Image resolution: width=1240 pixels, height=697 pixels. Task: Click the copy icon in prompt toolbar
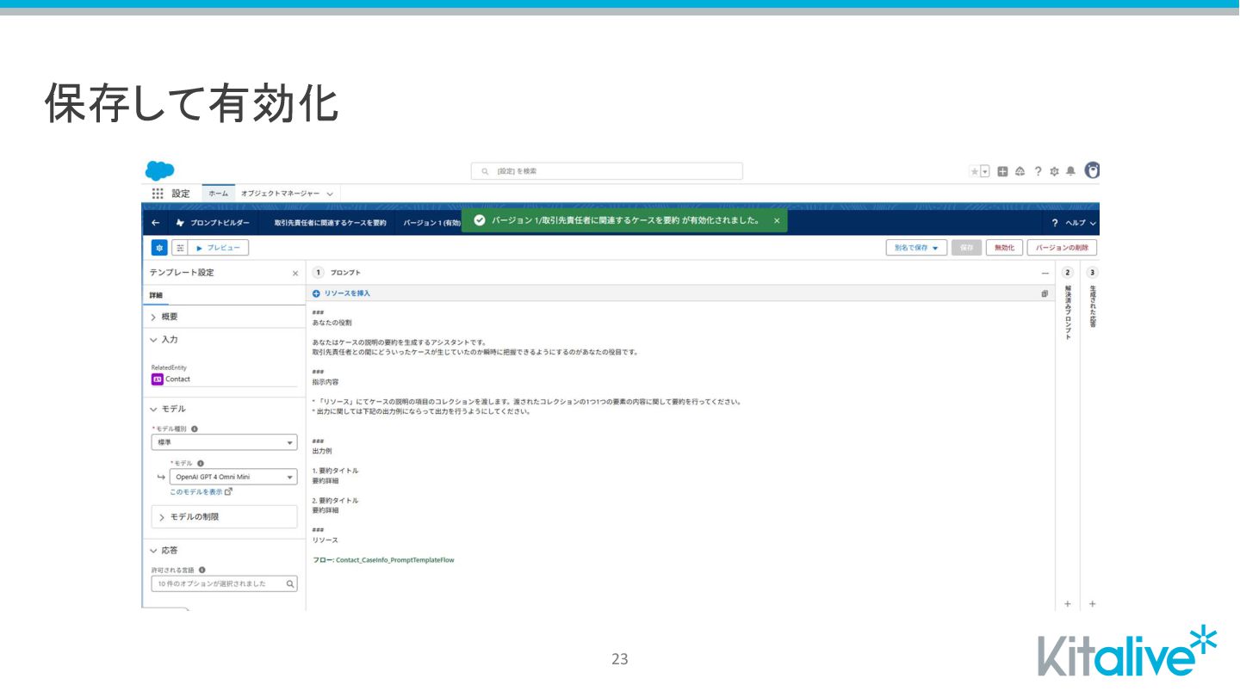(1045, 293)
